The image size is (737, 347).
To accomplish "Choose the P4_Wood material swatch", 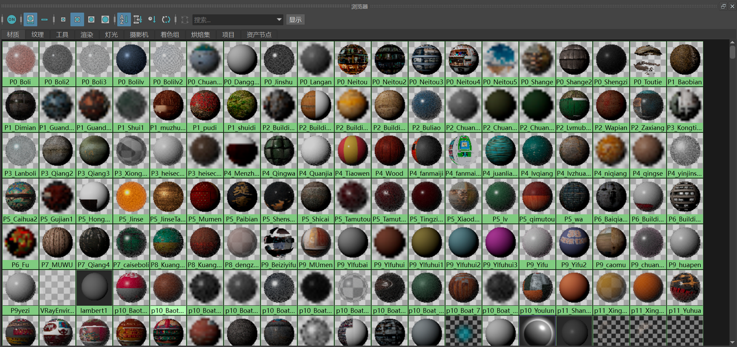I will 389,155.
